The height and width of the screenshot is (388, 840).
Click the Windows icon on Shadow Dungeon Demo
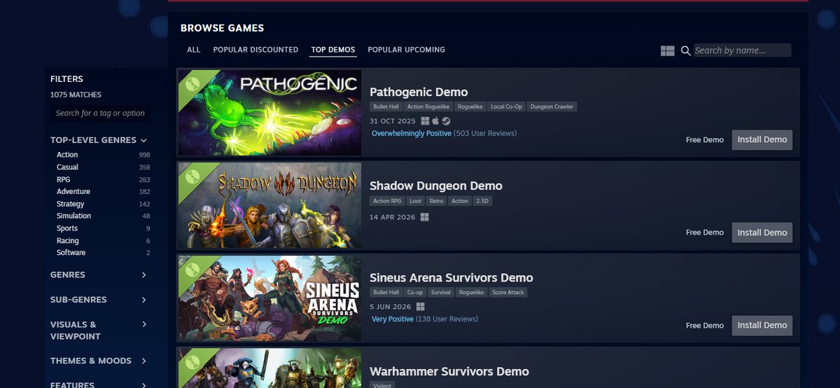click(424, 217)
